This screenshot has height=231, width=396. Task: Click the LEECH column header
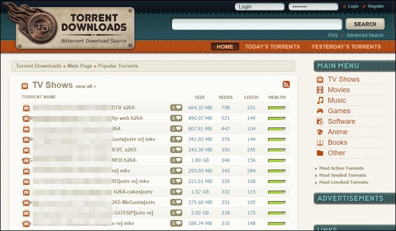click(251, 97)
